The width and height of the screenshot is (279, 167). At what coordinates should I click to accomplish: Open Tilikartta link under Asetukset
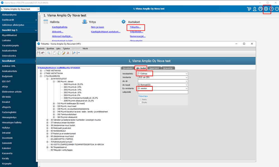135,27
